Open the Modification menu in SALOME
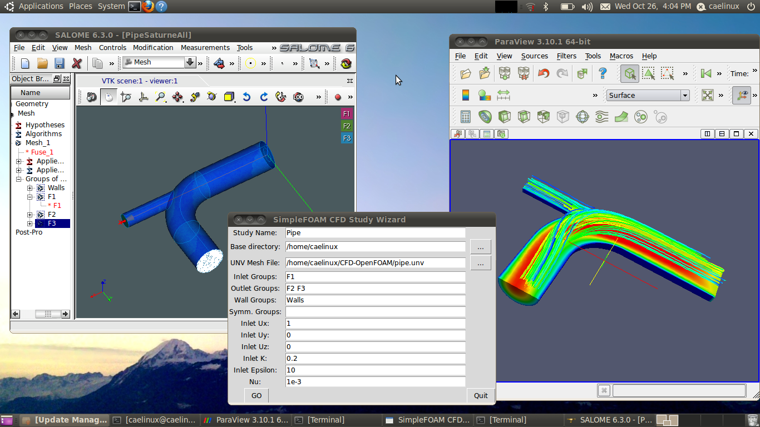 click(x=153, y=48)
